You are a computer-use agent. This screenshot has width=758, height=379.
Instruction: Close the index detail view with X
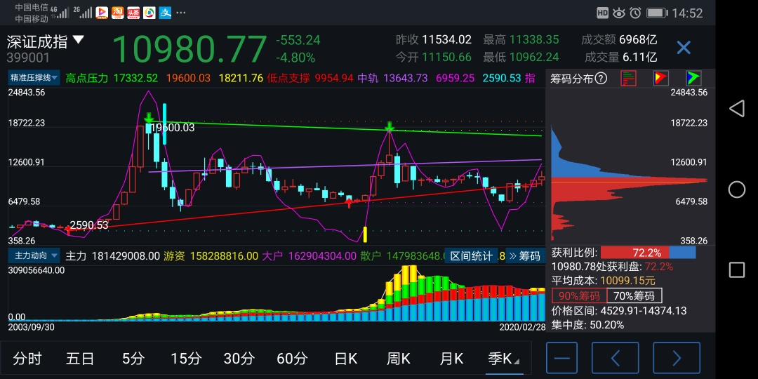pos(684,48)
